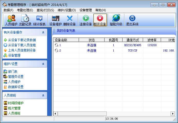This screenshot has height=123, width=178.
Task: Launch 智能升级 smart upgrade icon
Action: coord(116,20)
